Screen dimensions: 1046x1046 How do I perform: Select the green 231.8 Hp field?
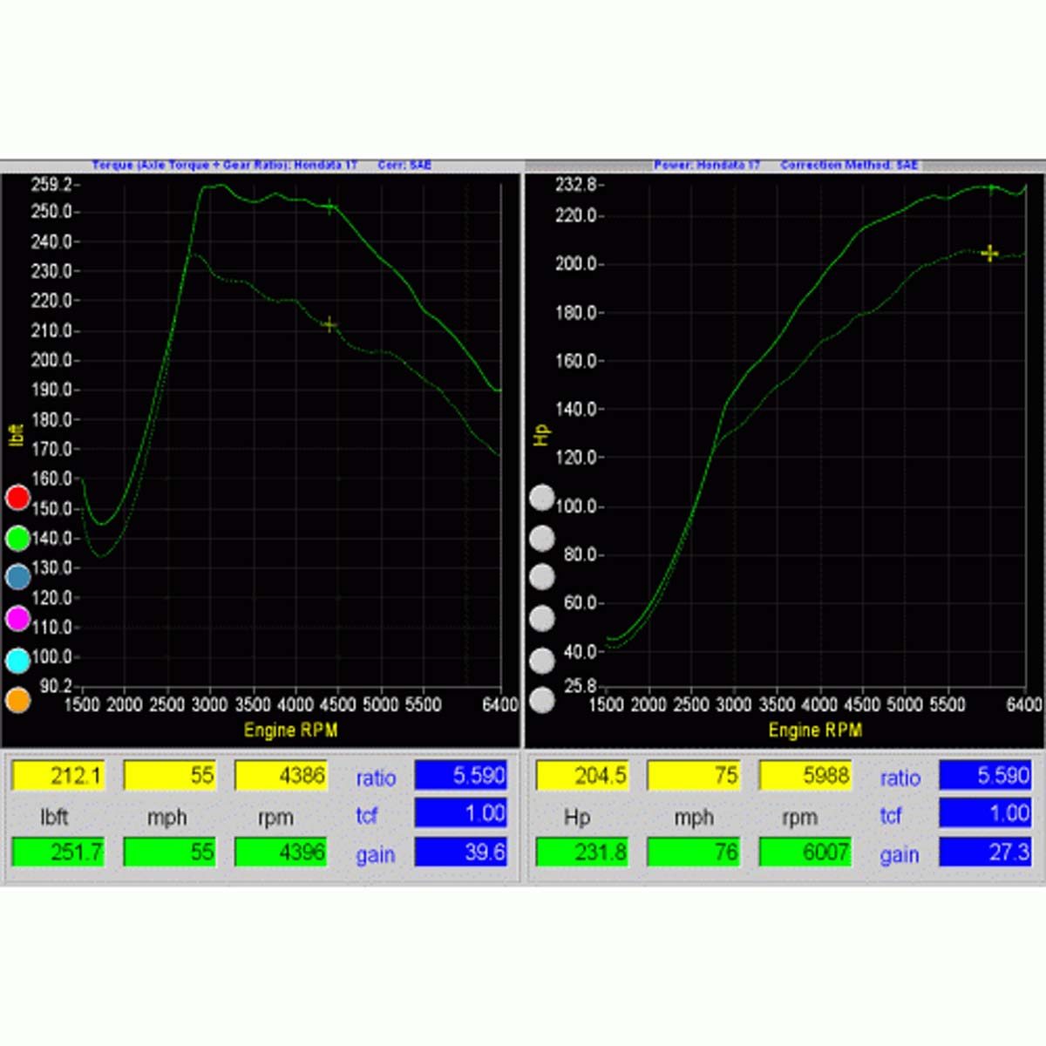581,852
